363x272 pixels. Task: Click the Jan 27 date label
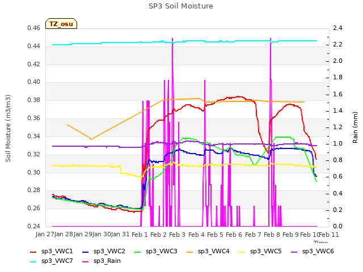(45, 234)
